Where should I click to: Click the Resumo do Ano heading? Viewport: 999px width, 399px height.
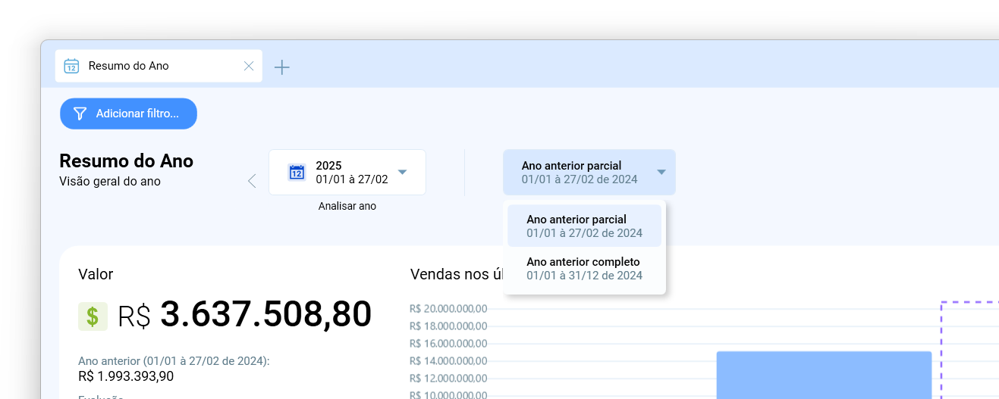pos(126,161)
